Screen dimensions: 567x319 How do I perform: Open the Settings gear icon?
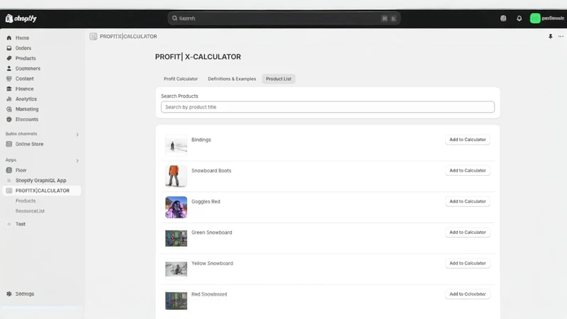point(9,293)
